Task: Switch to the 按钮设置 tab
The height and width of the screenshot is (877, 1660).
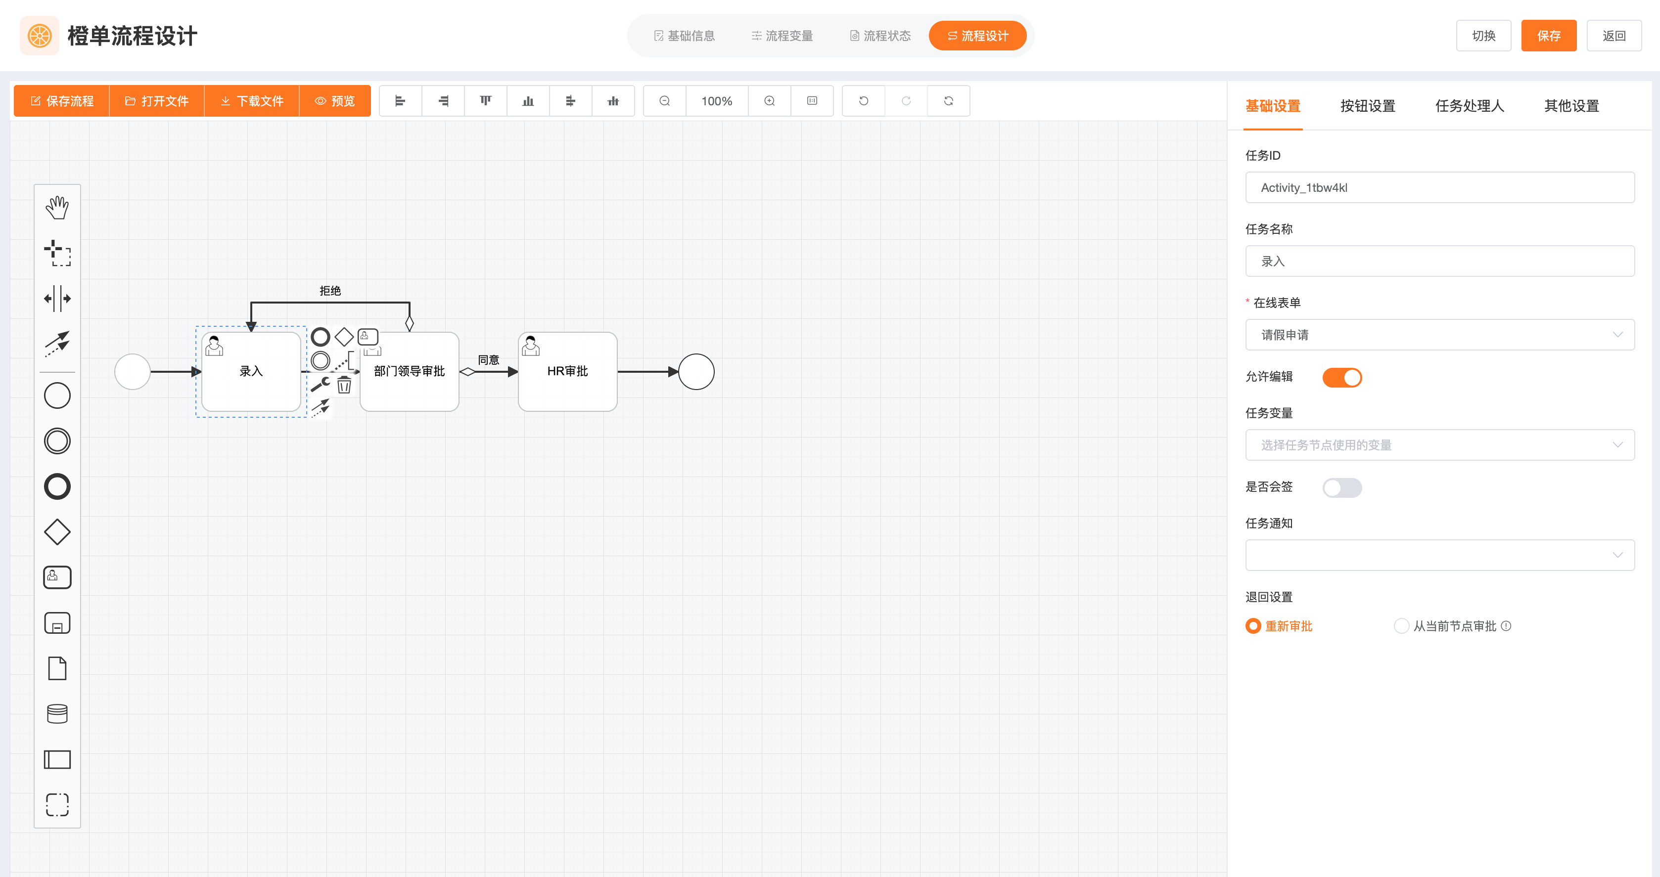Action: pyautogui.click(x=1367, y=106)
